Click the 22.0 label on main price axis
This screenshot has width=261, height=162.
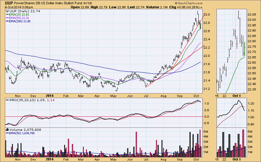click(207, 56)
